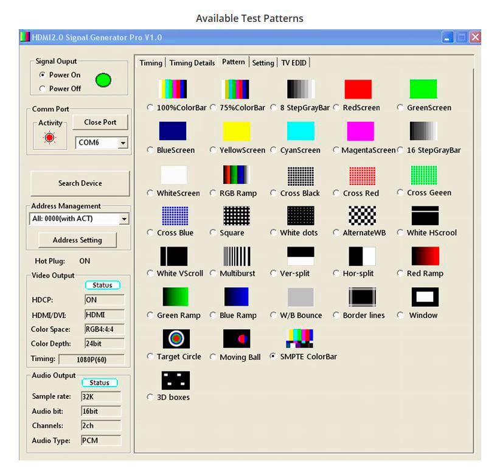This screenshot has height=467, width=497.
Task: Click the Color Depth field 24bit
Action: click(x=105, y=343)
